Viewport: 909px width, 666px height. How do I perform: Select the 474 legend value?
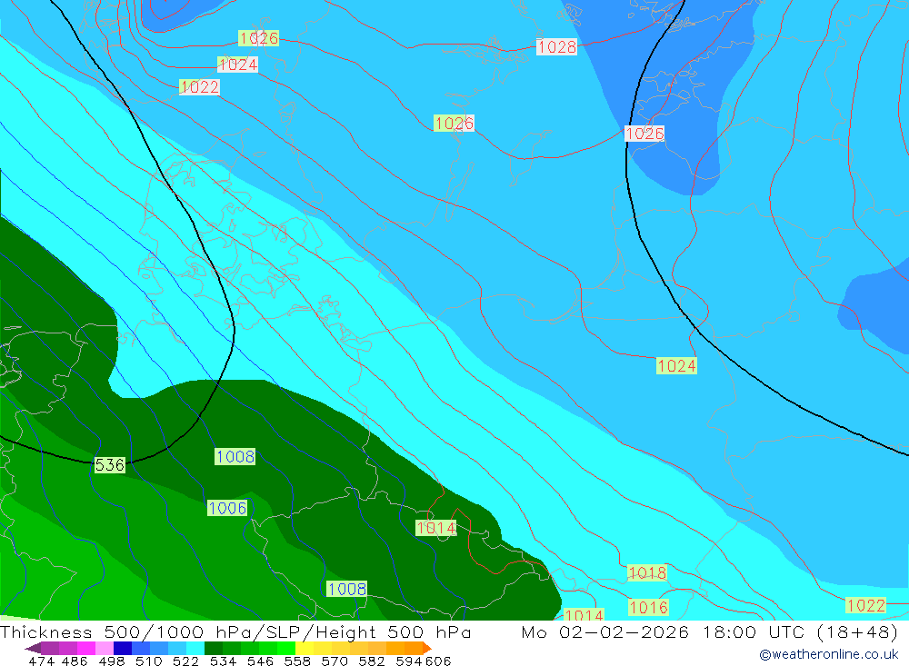click(41, 661)
